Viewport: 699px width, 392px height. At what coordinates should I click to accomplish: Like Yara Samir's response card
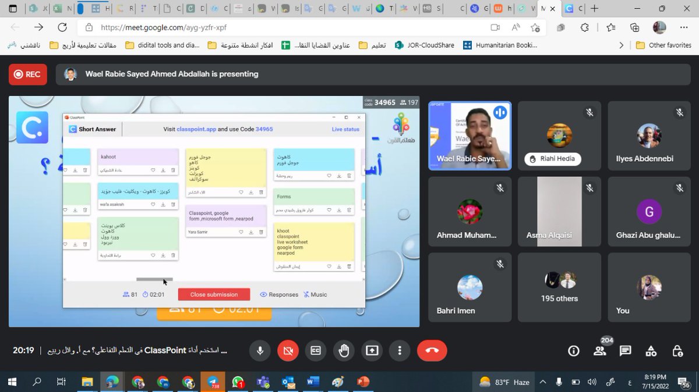(242, 232)
